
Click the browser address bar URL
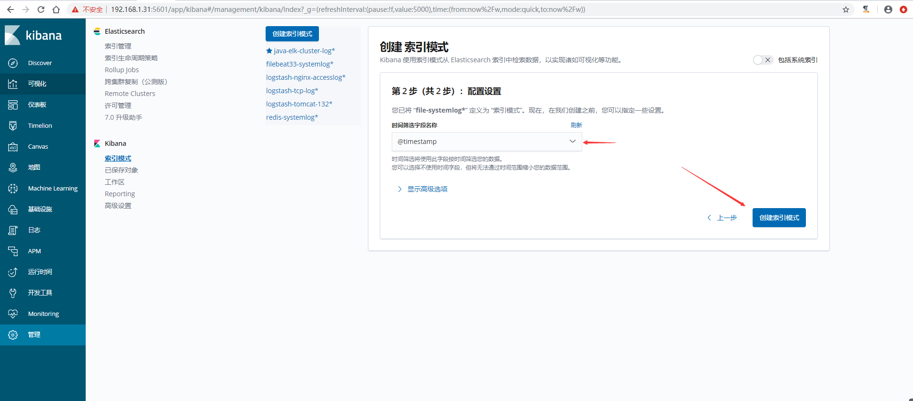tap(348, 10)
